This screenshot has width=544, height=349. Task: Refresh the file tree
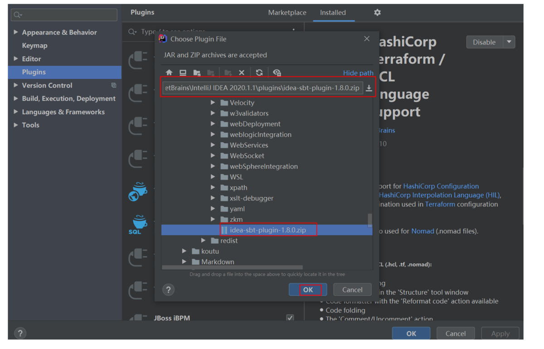[259, 73]
